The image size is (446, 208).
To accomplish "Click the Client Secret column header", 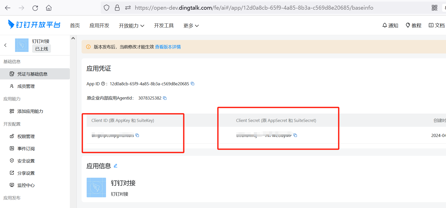I will click(x=276, y=120).
